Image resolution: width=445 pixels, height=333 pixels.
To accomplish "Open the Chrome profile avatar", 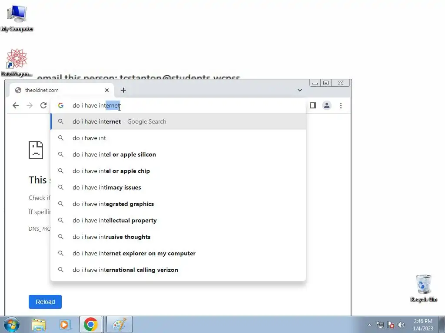I will pos(327,105).
